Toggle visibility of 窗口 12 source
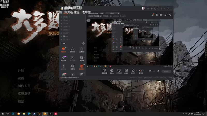207x116 pixels. [x=61, y=17]
